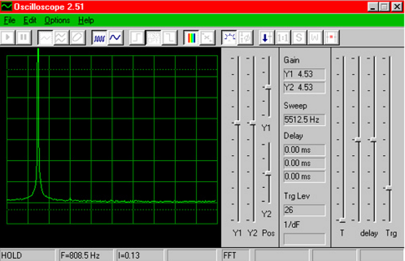
Task: Click the Y2 gain slider handle
Action: click(x=253, y=123)
